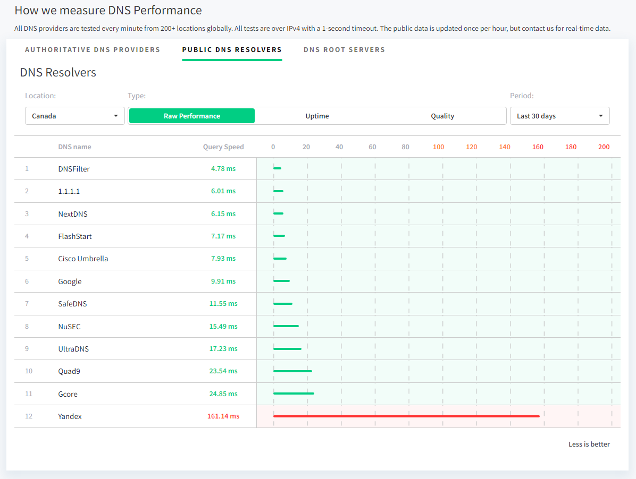Click the Yandex resolver name

pyautogui.click(x=70, y=416)
